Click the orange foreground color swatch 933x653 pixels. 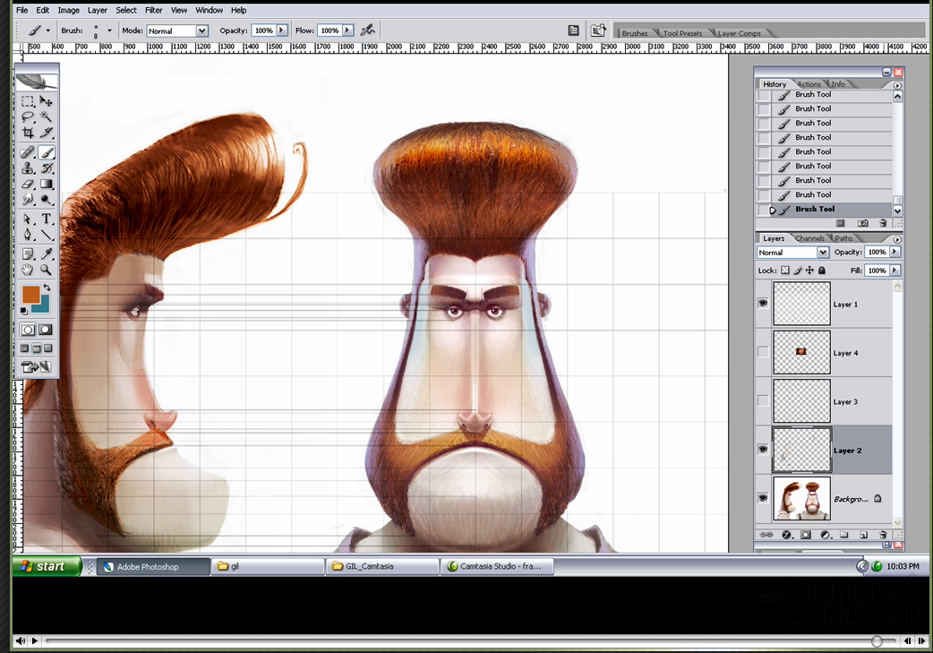(31, 295)
